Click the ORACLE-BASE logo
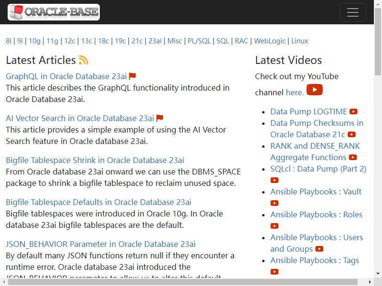This screenshot has width=382, height=286. click(53, 12)
